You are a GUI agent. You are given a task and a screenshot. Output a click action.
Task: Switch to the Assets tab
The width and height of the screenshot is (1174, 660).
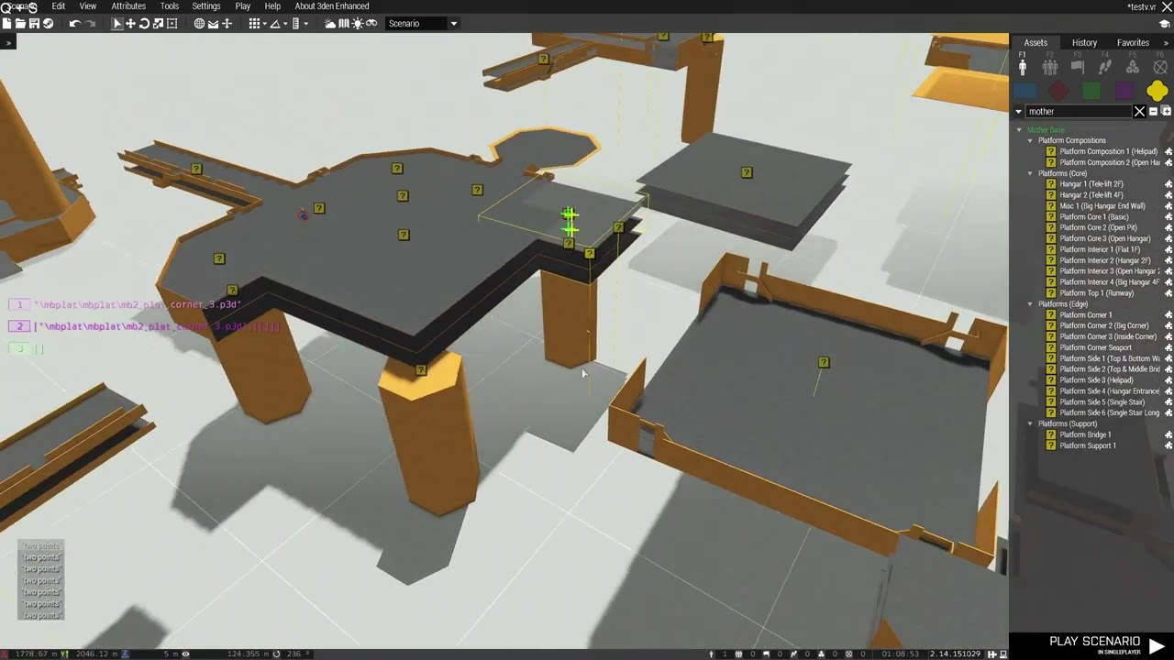click(x=1036, y=42)
